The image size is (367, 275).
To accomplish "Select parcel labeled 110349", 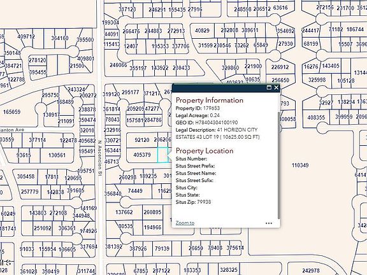I will [300, 166].
